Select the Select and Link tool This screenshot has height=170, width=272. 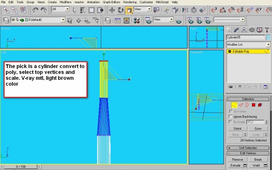pos(6,10)
